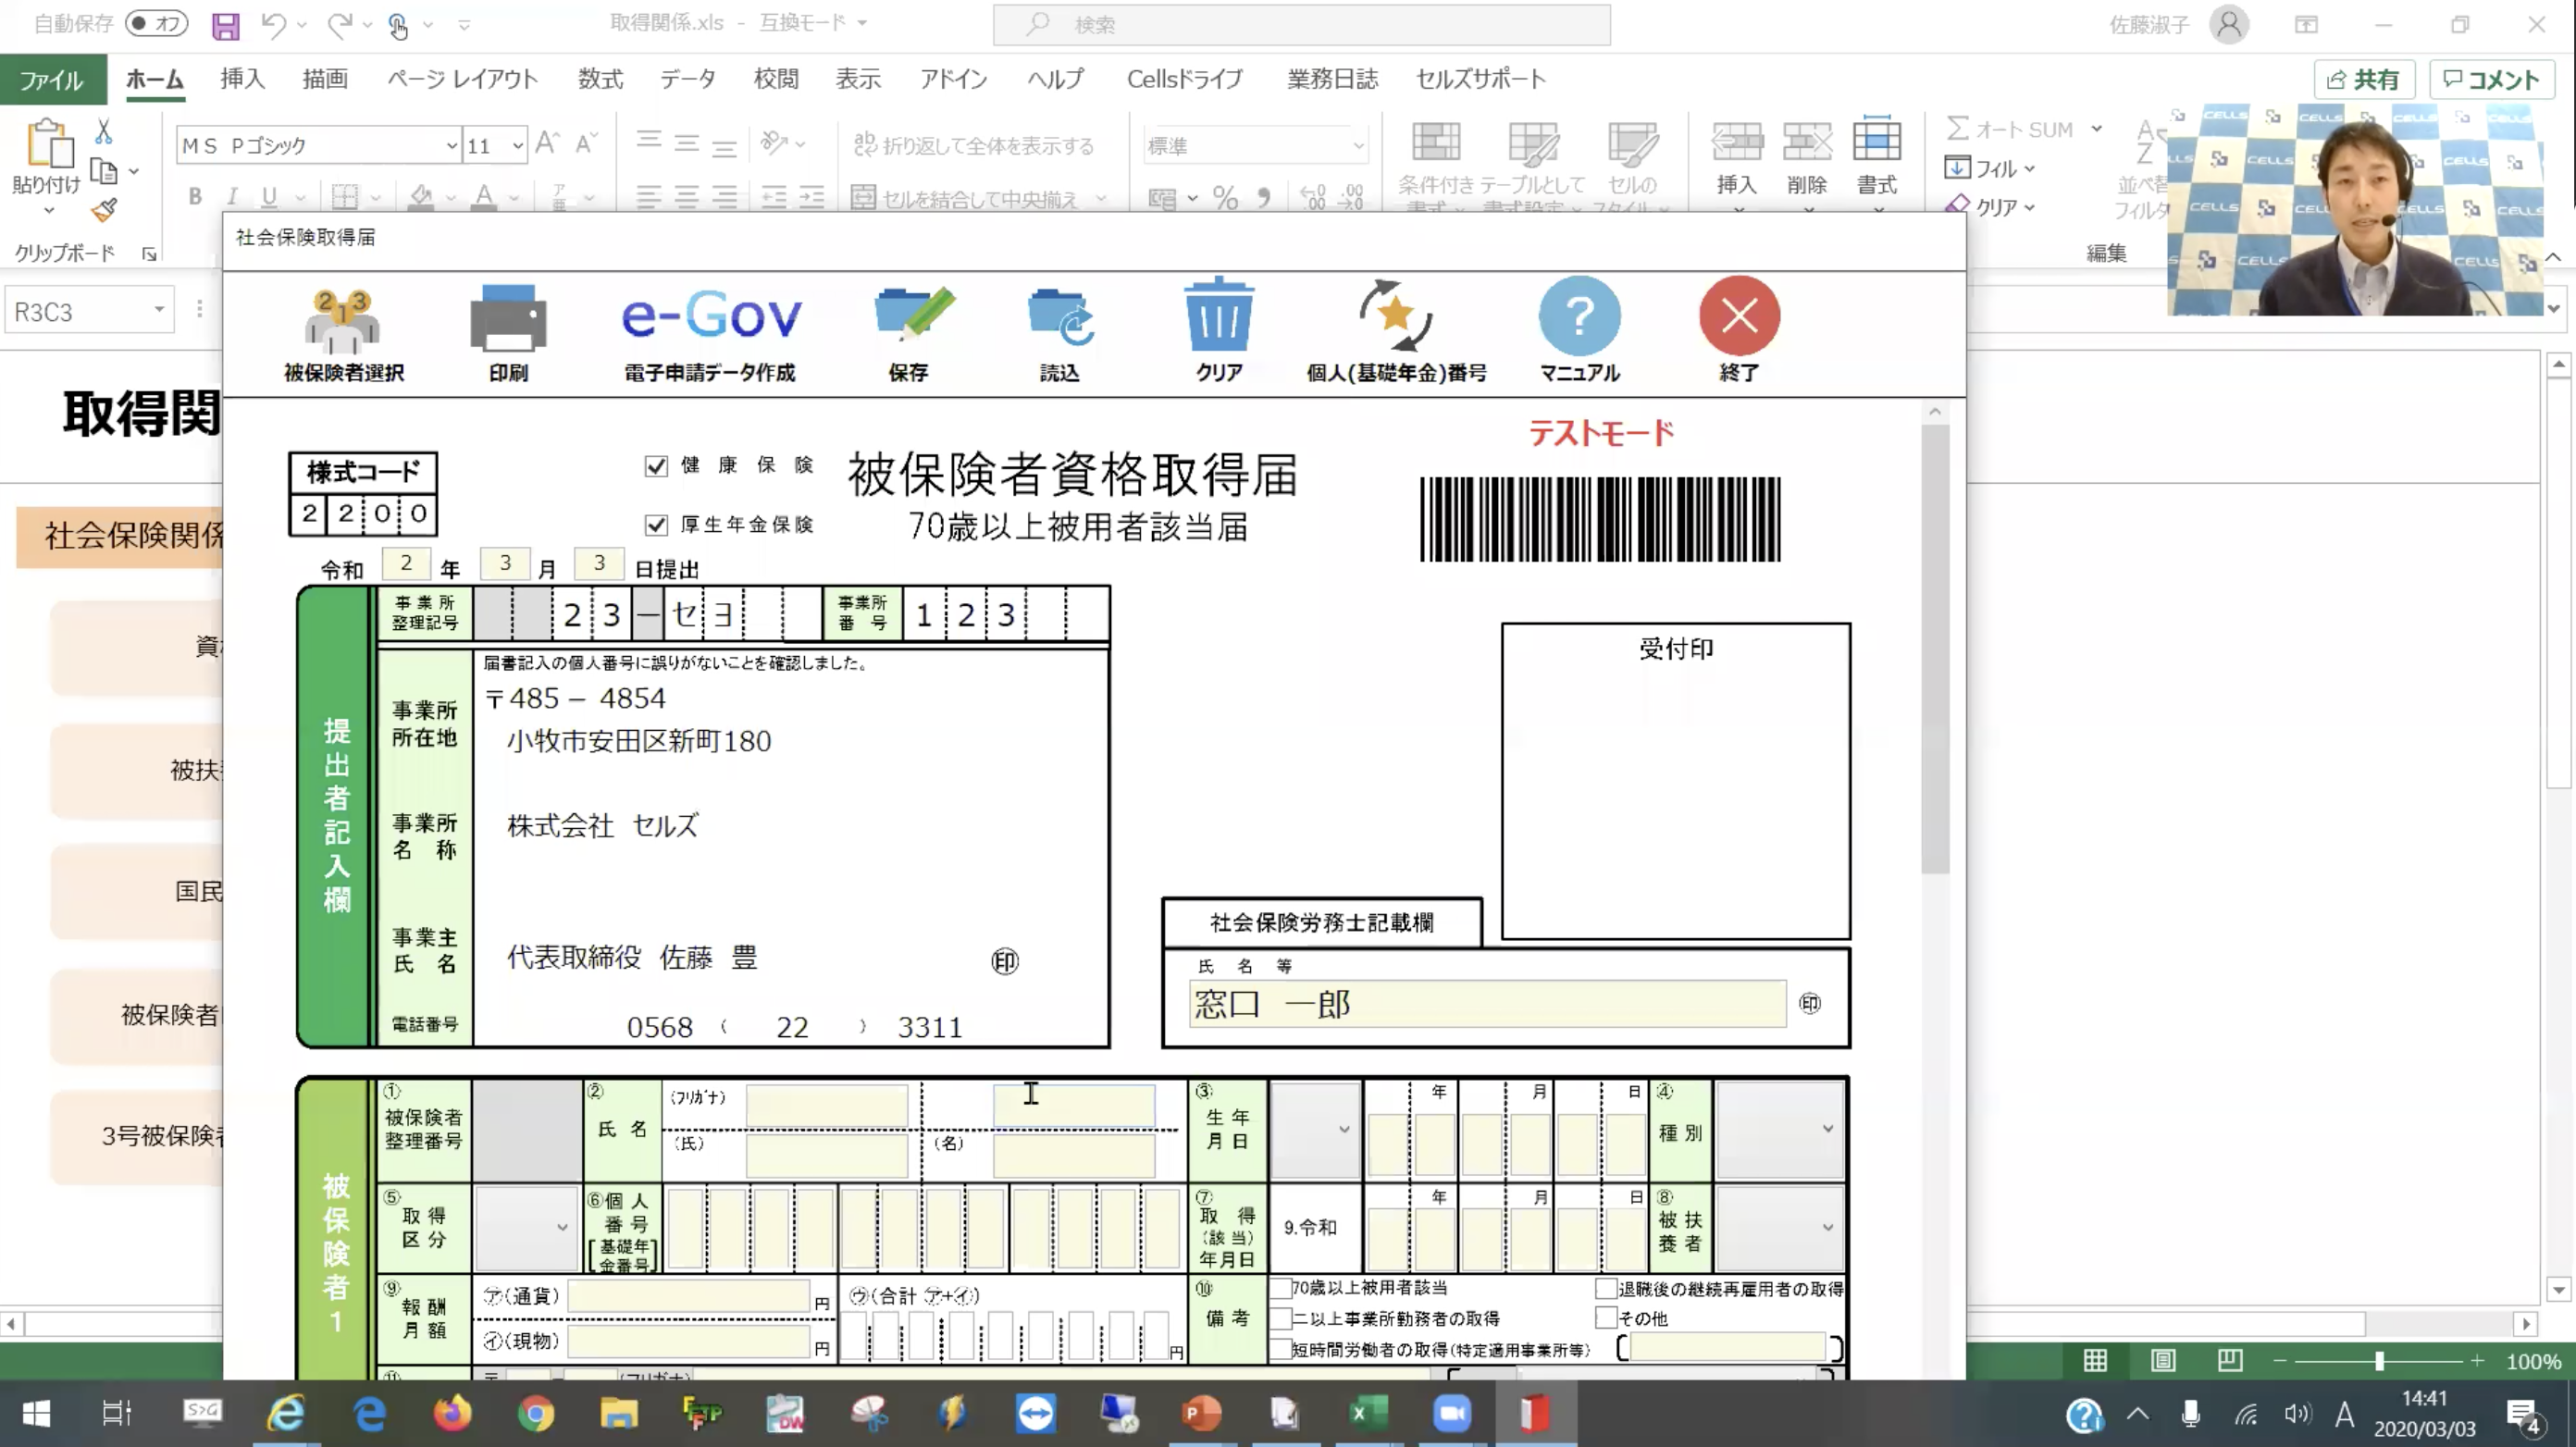2576x1447 pixels.
Task: Open the 生年月日 era dropdown
Action: coord(1315,1130)
